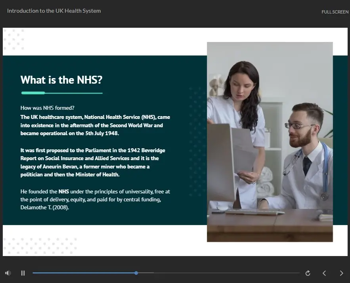Click the paragraph about the 1942 Beveridge Report
The height and width of the screenshot is (283, 350).
pyautogui.click(x=93, y=162)
